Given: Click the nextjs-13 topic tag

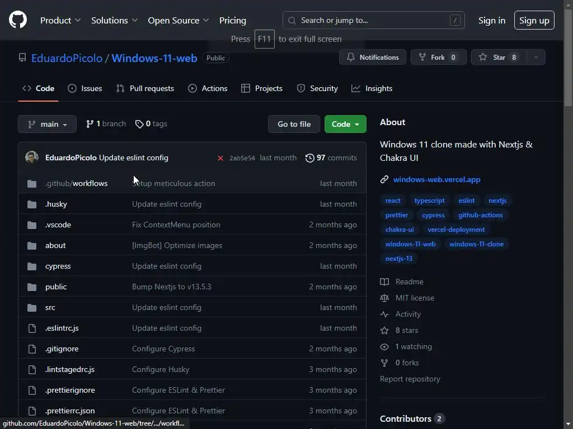Looking at the screenshot, I should click(x=398, y=259).
